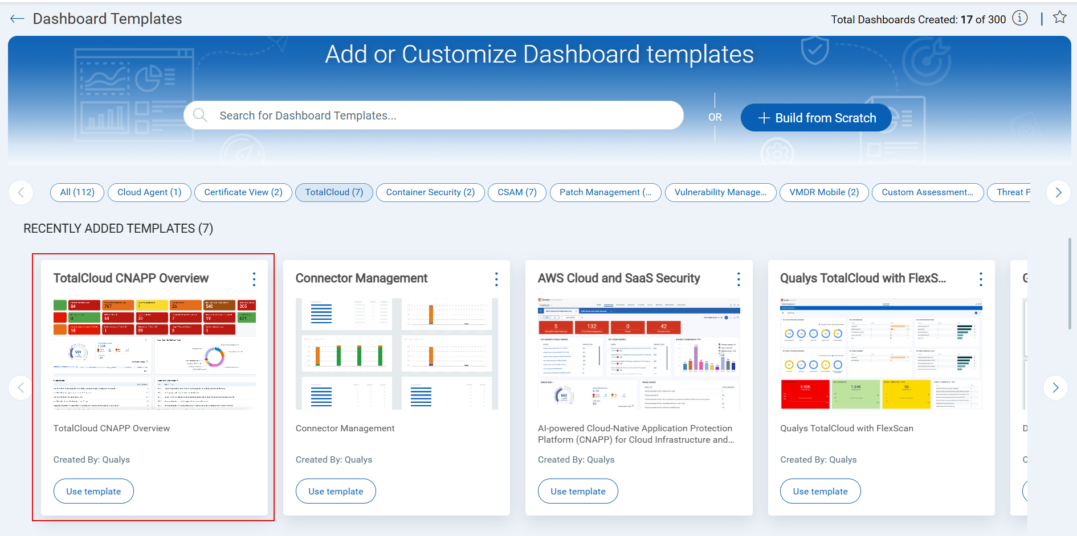The width and height of the screenshot is (1077, 536).
Task: Open the kebab menu on TotalCloud CNAPP Overview
Action: tap(254, 279)
